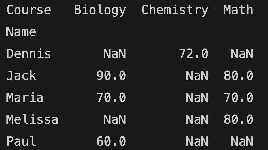Select the Maria row label
Image resolution: width=268 pixels, height=150 pixels.
pos(25,97)
